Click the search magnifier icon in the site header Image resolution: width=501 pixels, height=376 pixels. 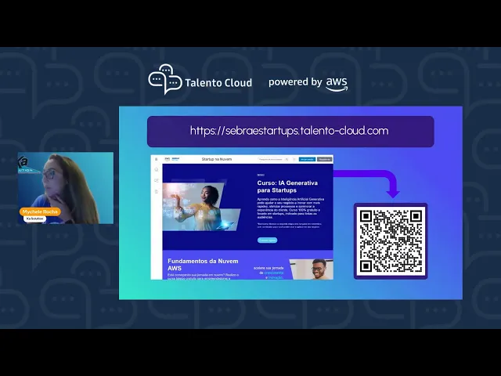click(x=287, y=159)
